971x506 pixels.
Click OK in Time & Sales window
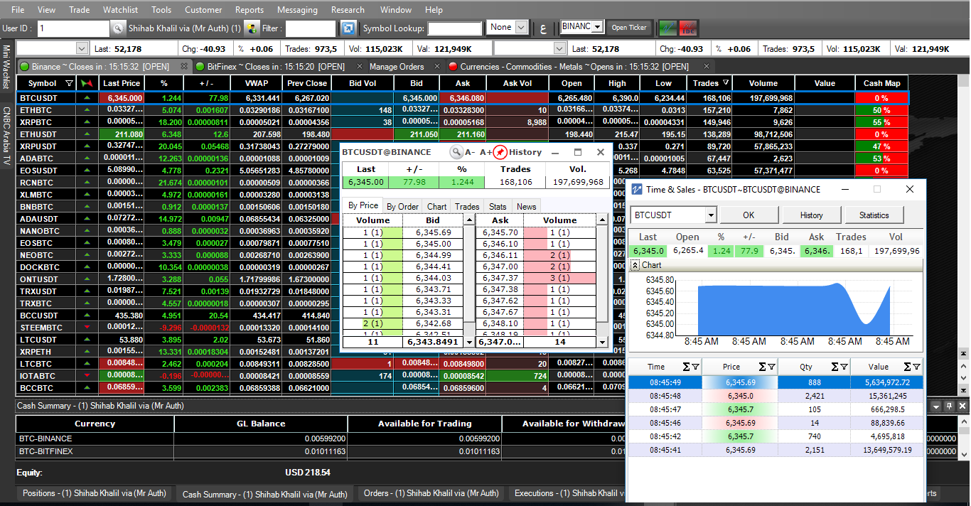pyautogui.click(x=749, y=215)
